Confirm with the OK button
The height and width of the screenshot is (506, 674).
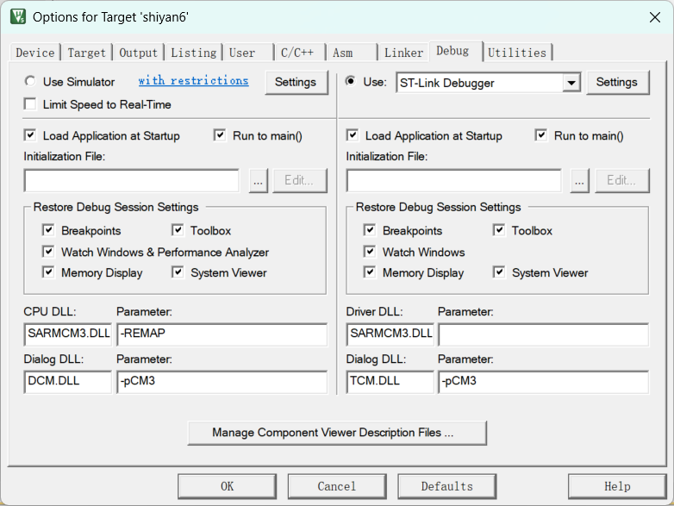227,486
